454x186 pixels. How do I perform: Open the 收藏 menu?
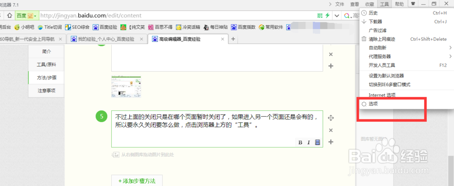tap(370, 4)
